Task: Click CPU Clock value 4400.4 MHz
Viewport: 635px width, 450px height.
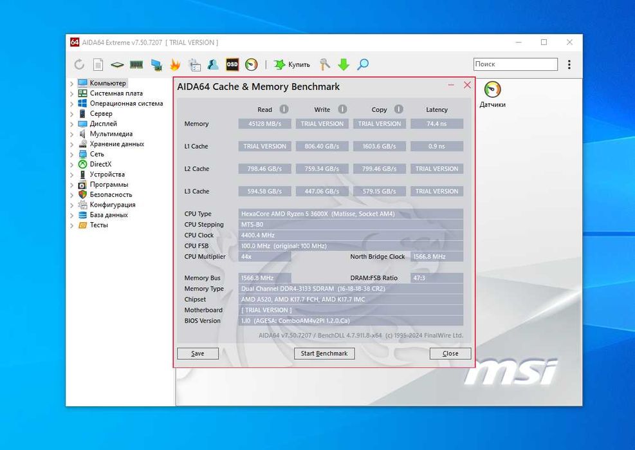Action: (351, 235)
